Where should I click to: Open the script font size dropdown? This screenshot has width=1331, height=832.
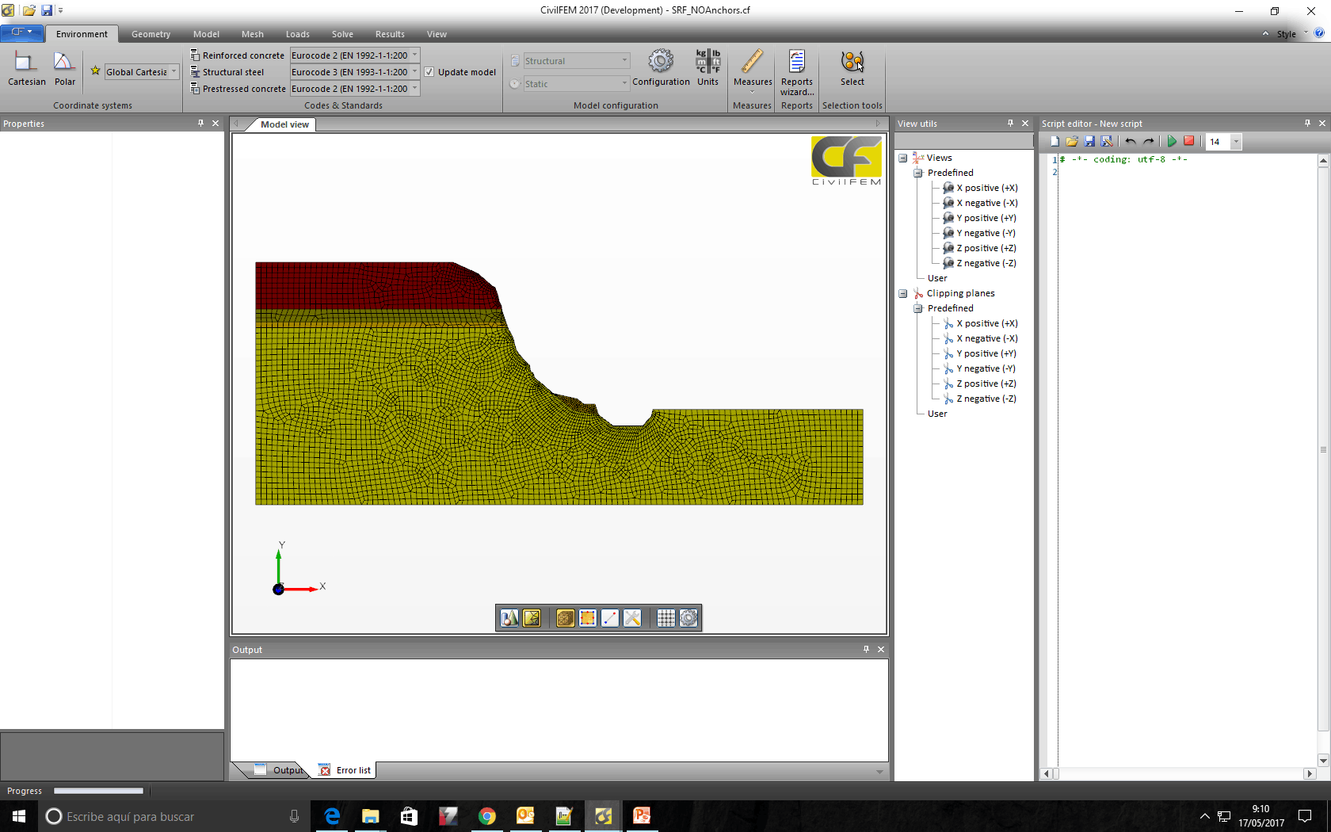point(1235,142)
